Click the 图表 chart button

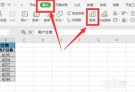(92, 17)
